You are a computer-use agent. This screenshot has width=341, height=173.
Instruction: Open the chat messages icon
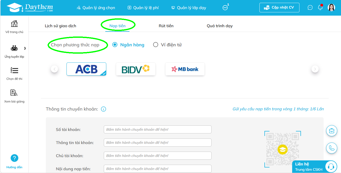click(310, 8)
